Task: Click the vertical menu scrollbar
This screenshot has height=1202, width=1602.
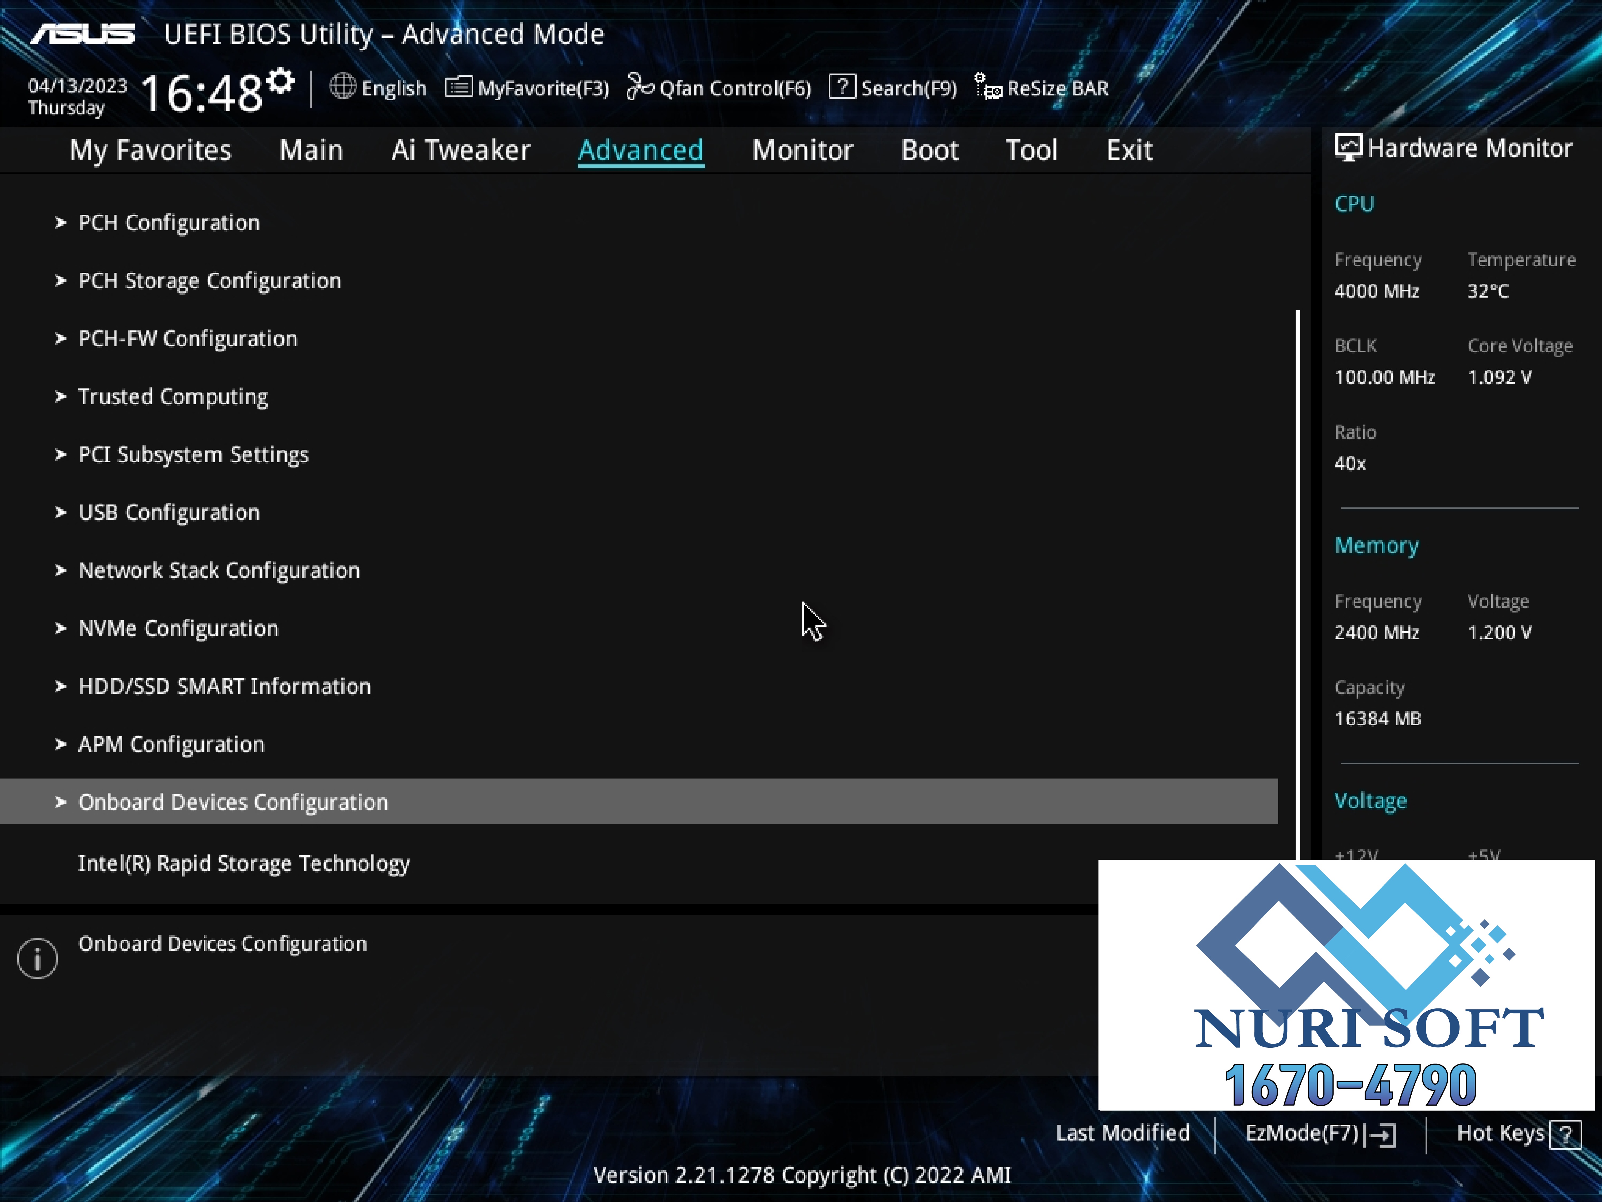Action: [1298, 585]
